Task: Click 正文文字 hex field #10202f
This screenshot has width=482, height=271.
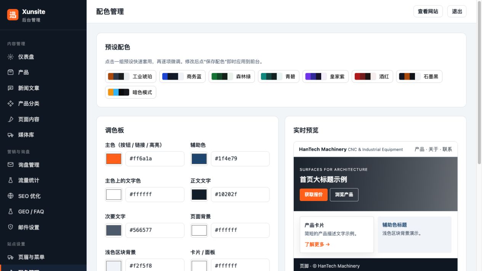Action: (240, 194)
